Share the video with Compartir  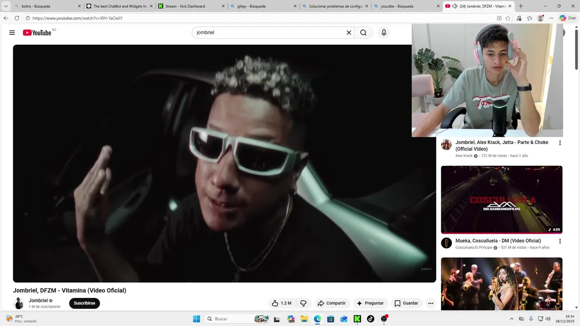click(332, 303)
